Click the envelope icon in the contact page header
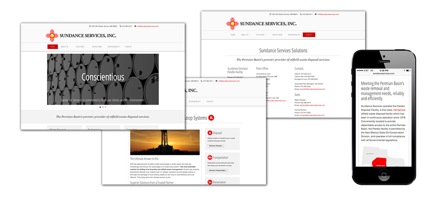This screenshot has height=199, width=439. 316,14
